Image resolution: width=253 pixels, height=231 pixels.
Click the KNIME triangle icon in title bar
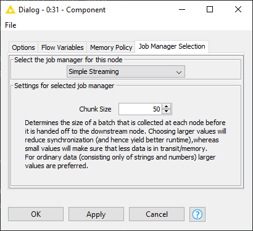coord(10,9)
